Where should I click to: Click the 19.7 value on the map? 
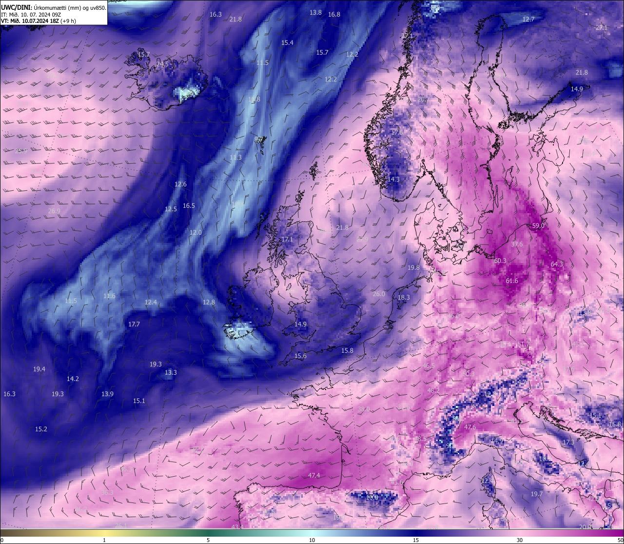(x=536, y=494)
